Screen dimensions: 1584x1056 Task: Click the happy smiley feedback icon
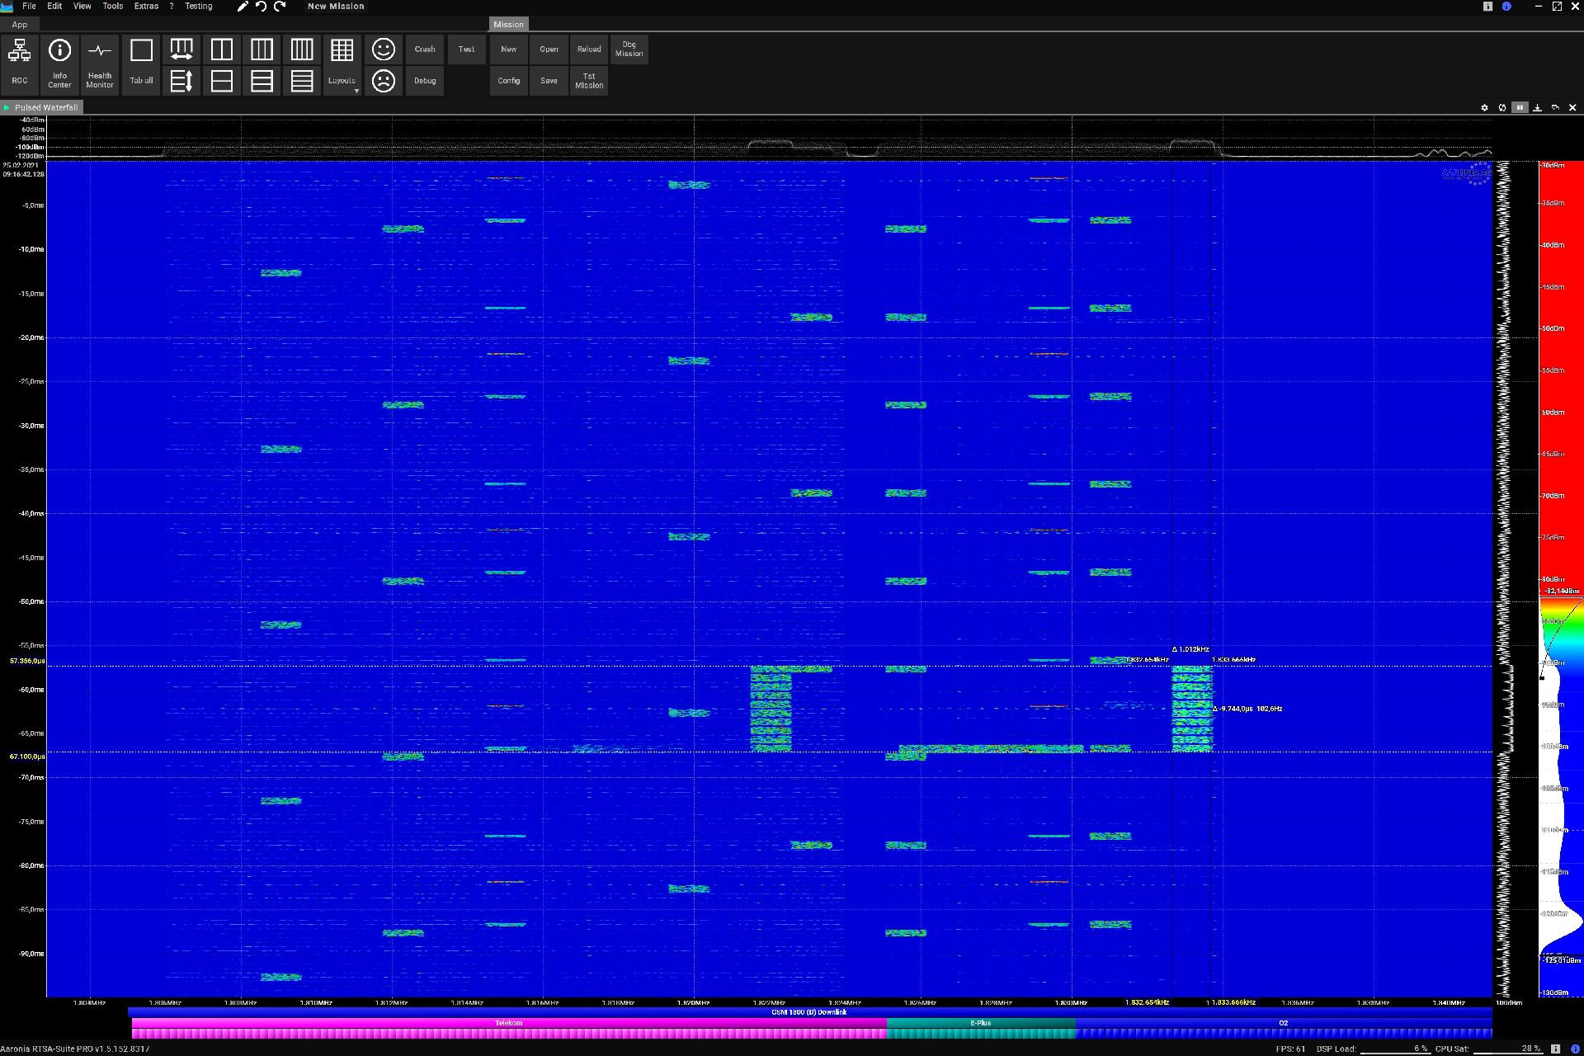[383, 49]
